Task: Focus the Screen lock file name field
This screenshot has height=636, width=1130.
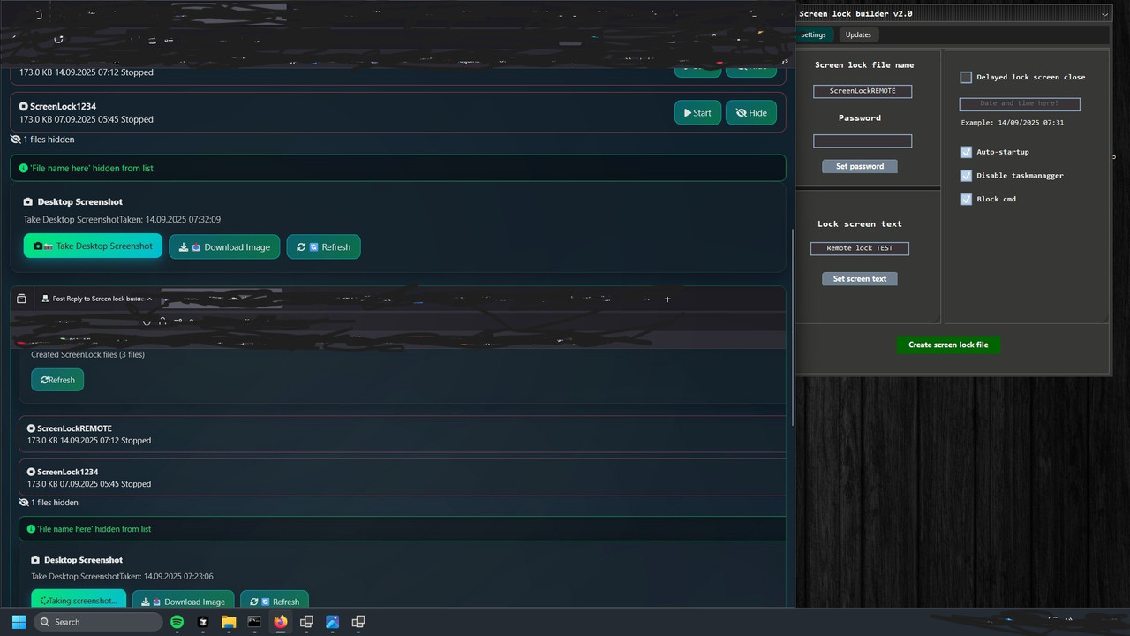Action: click(x=863, y=91)
